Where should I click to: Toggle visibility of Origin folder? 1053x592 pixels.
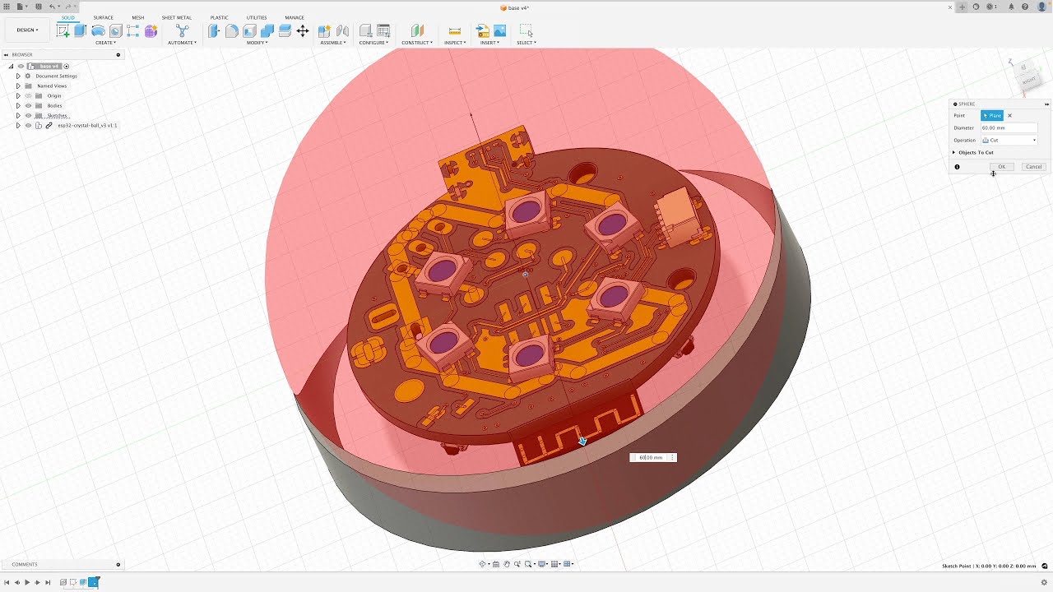(x=28, y=96)
